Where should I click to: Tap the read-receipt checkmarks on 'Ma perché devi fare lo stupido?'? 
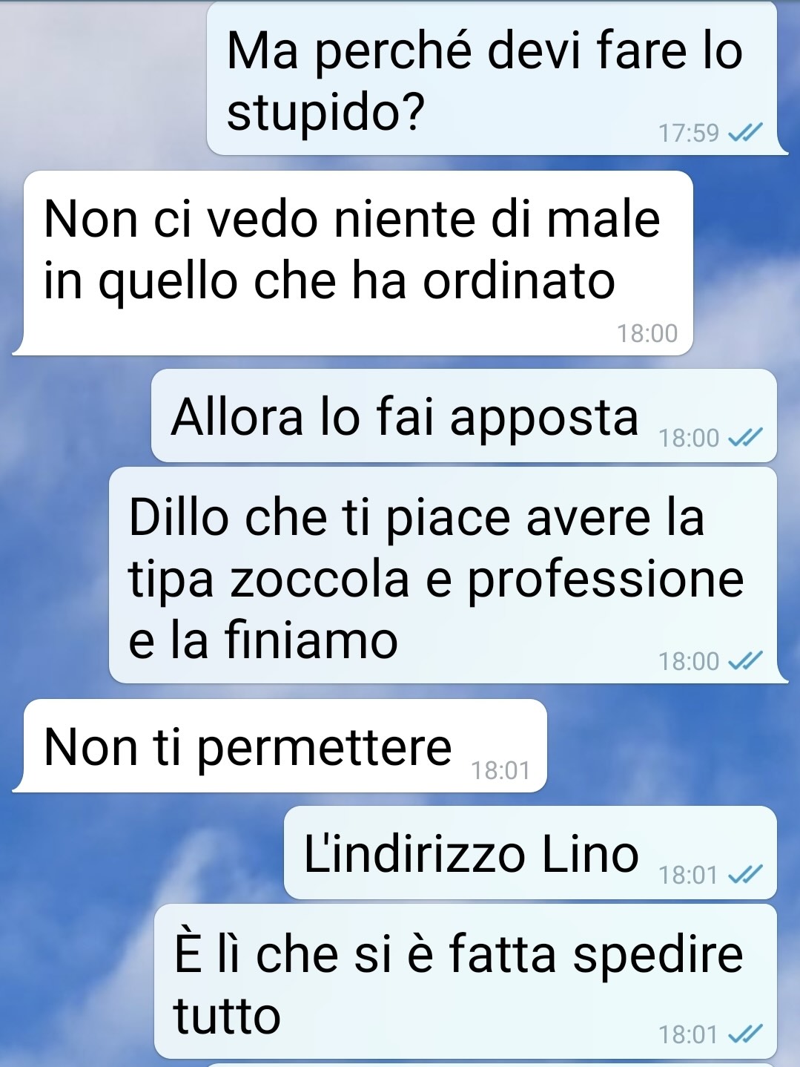coord(744,133)
